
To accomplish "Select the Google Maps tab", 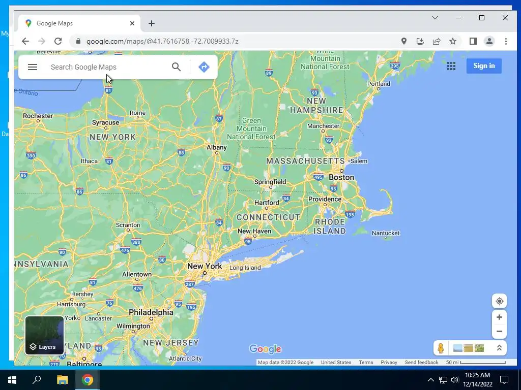I will (x=80, y=23).
